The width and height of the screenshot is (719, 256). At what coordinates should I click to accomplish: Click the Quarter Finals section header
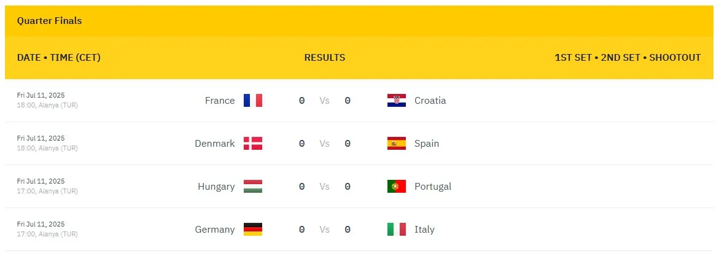tap(50, 21)
